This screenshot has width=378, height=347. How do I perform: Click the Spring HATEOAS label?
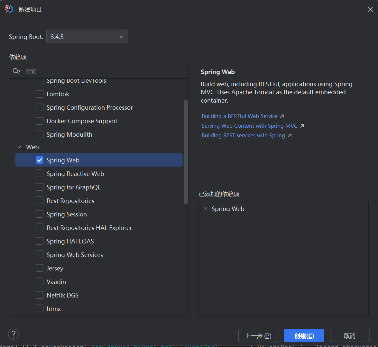coord(70,241)
